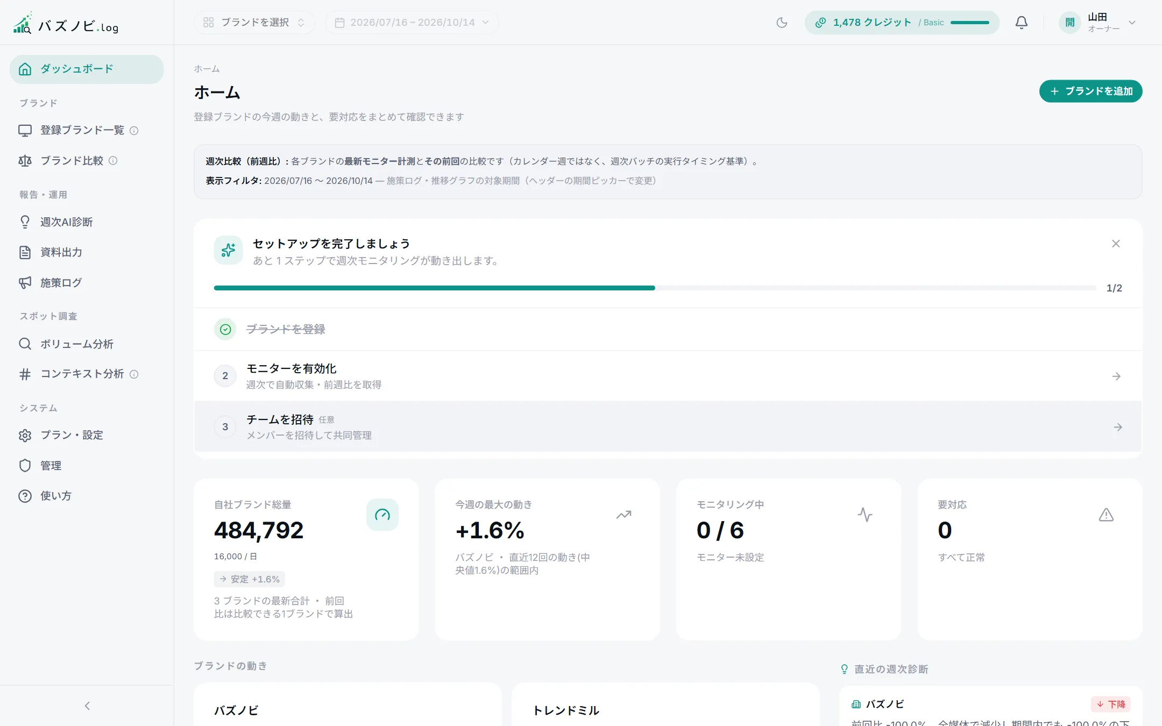Viewport: 1162px width, 726px height.
Task: Click the 484,792 total value
Action: click(x=259, y=530)
